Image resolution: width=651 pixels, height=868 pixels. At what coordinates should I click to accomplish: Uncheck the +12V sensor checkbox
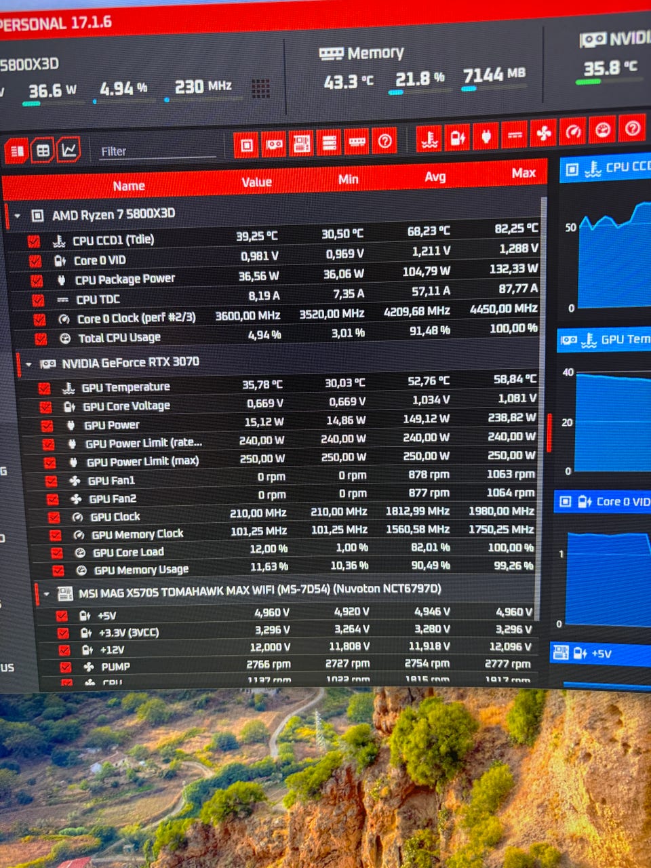(64, 650)
